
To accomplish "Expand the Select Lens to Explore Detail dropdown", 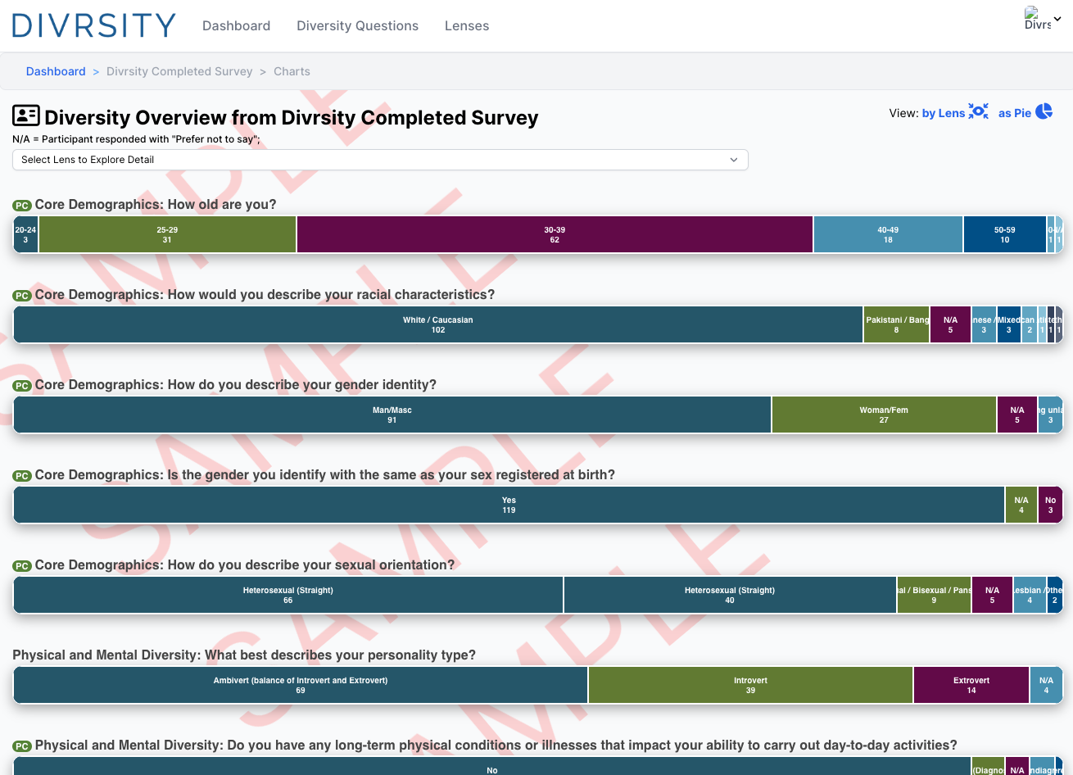I will [x=380, y=160].
